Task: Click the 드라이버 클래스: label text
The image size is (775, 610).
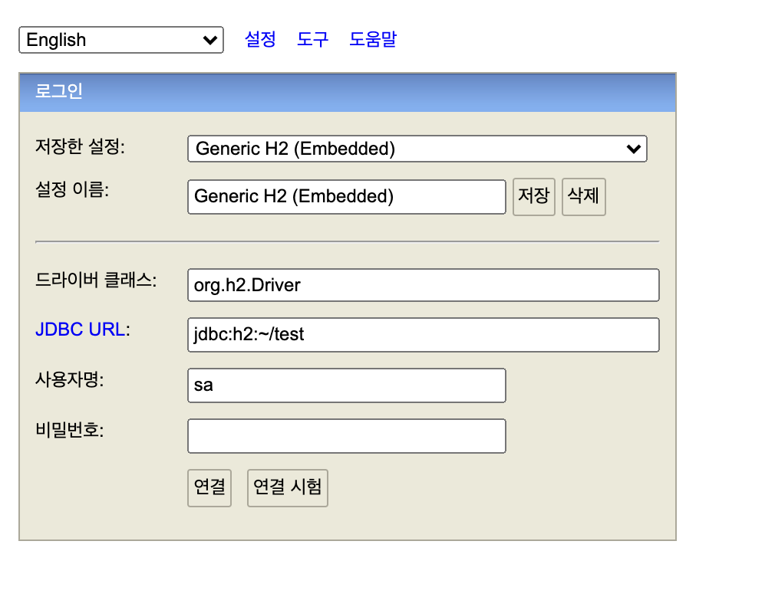Action: (96, 280)
